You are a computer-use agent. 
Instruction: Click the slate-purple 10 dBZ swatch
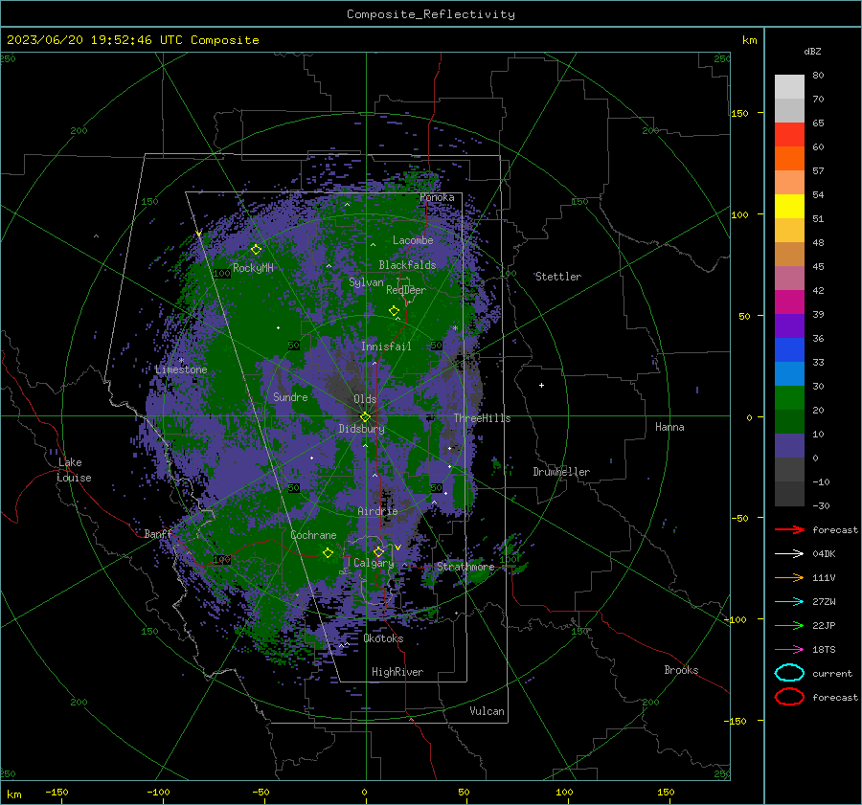pos(789,445)
